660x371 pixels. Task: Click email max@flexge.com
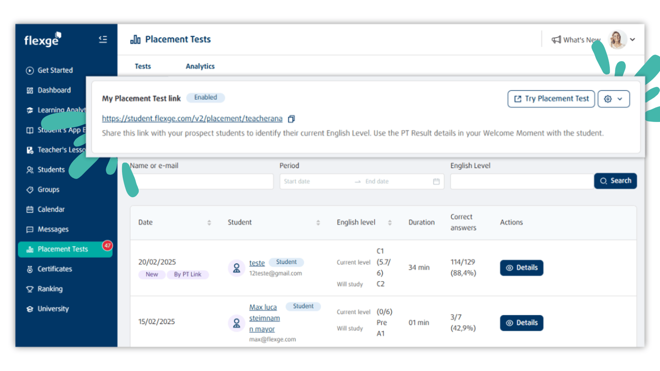[x=272, y=340]
